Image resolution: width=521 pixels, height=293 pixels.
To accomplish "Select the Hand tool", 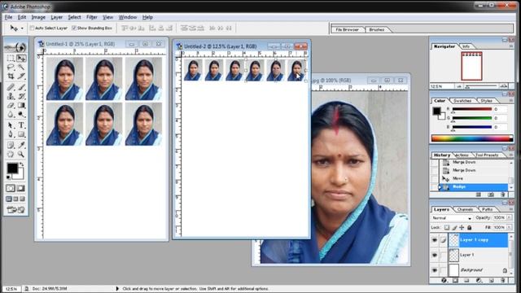I will click(11, 154).
